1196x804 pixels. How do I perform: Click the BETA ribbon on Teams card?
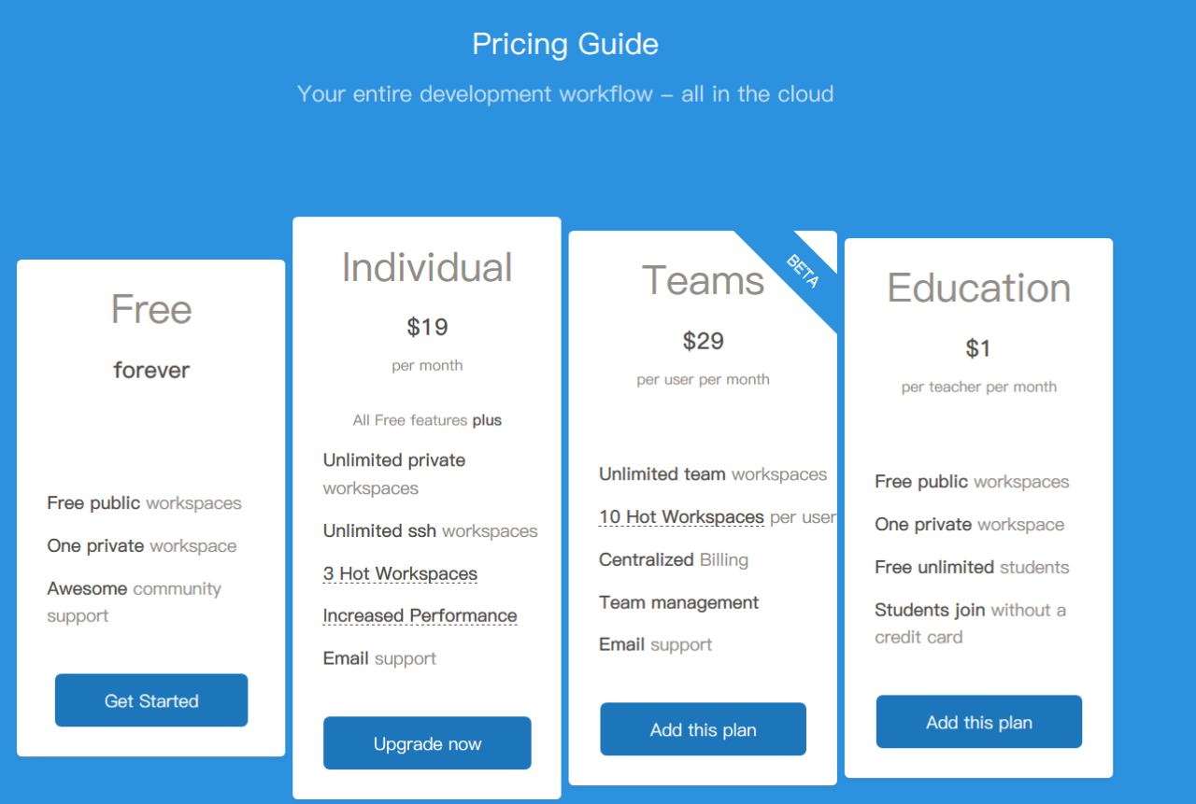click(x=802, y=271)
